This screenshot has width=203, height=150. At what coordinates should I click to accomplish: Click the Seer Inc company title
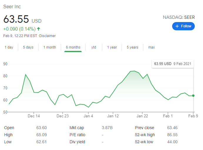[x=12, y=6]
